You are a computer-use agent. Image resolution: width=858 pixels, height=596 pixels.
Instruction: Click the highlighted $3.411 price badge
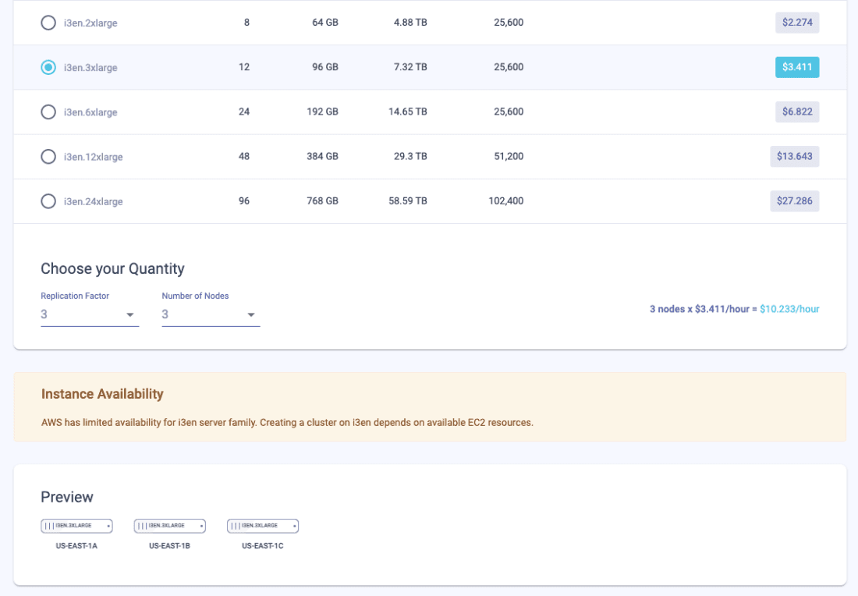pyautogui.click(x=796, y=67)
